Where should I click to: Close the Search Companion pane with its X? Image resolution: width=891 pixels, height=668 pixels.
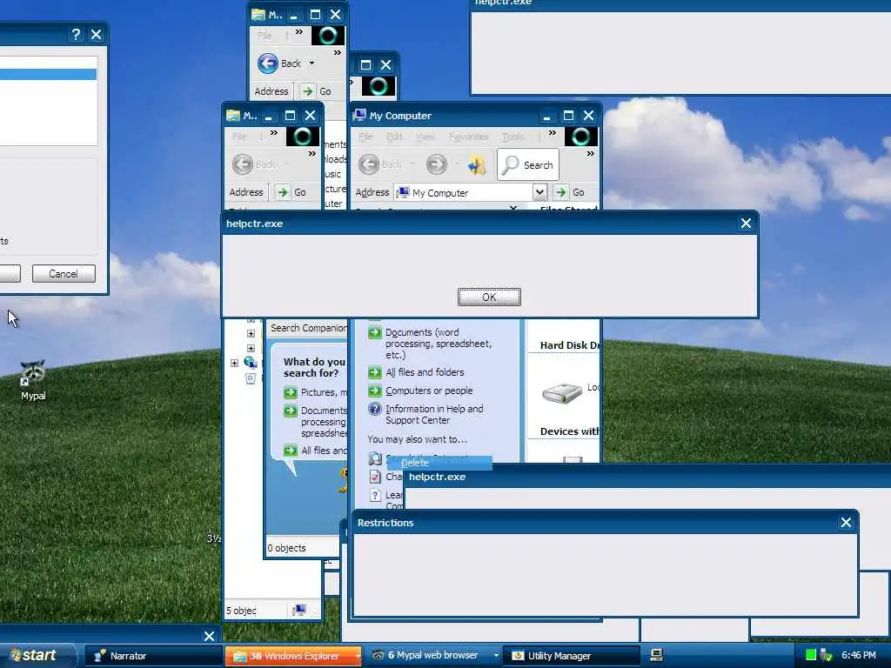click(x=513, y=208)
